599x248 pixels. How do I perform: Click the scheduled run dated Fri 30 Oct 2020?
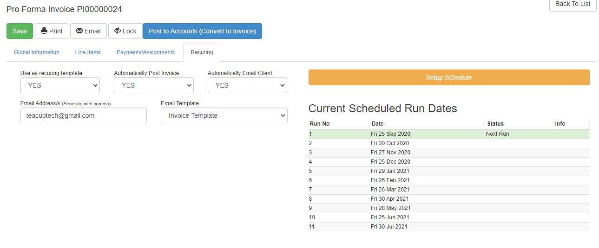[x=390, y=143]
